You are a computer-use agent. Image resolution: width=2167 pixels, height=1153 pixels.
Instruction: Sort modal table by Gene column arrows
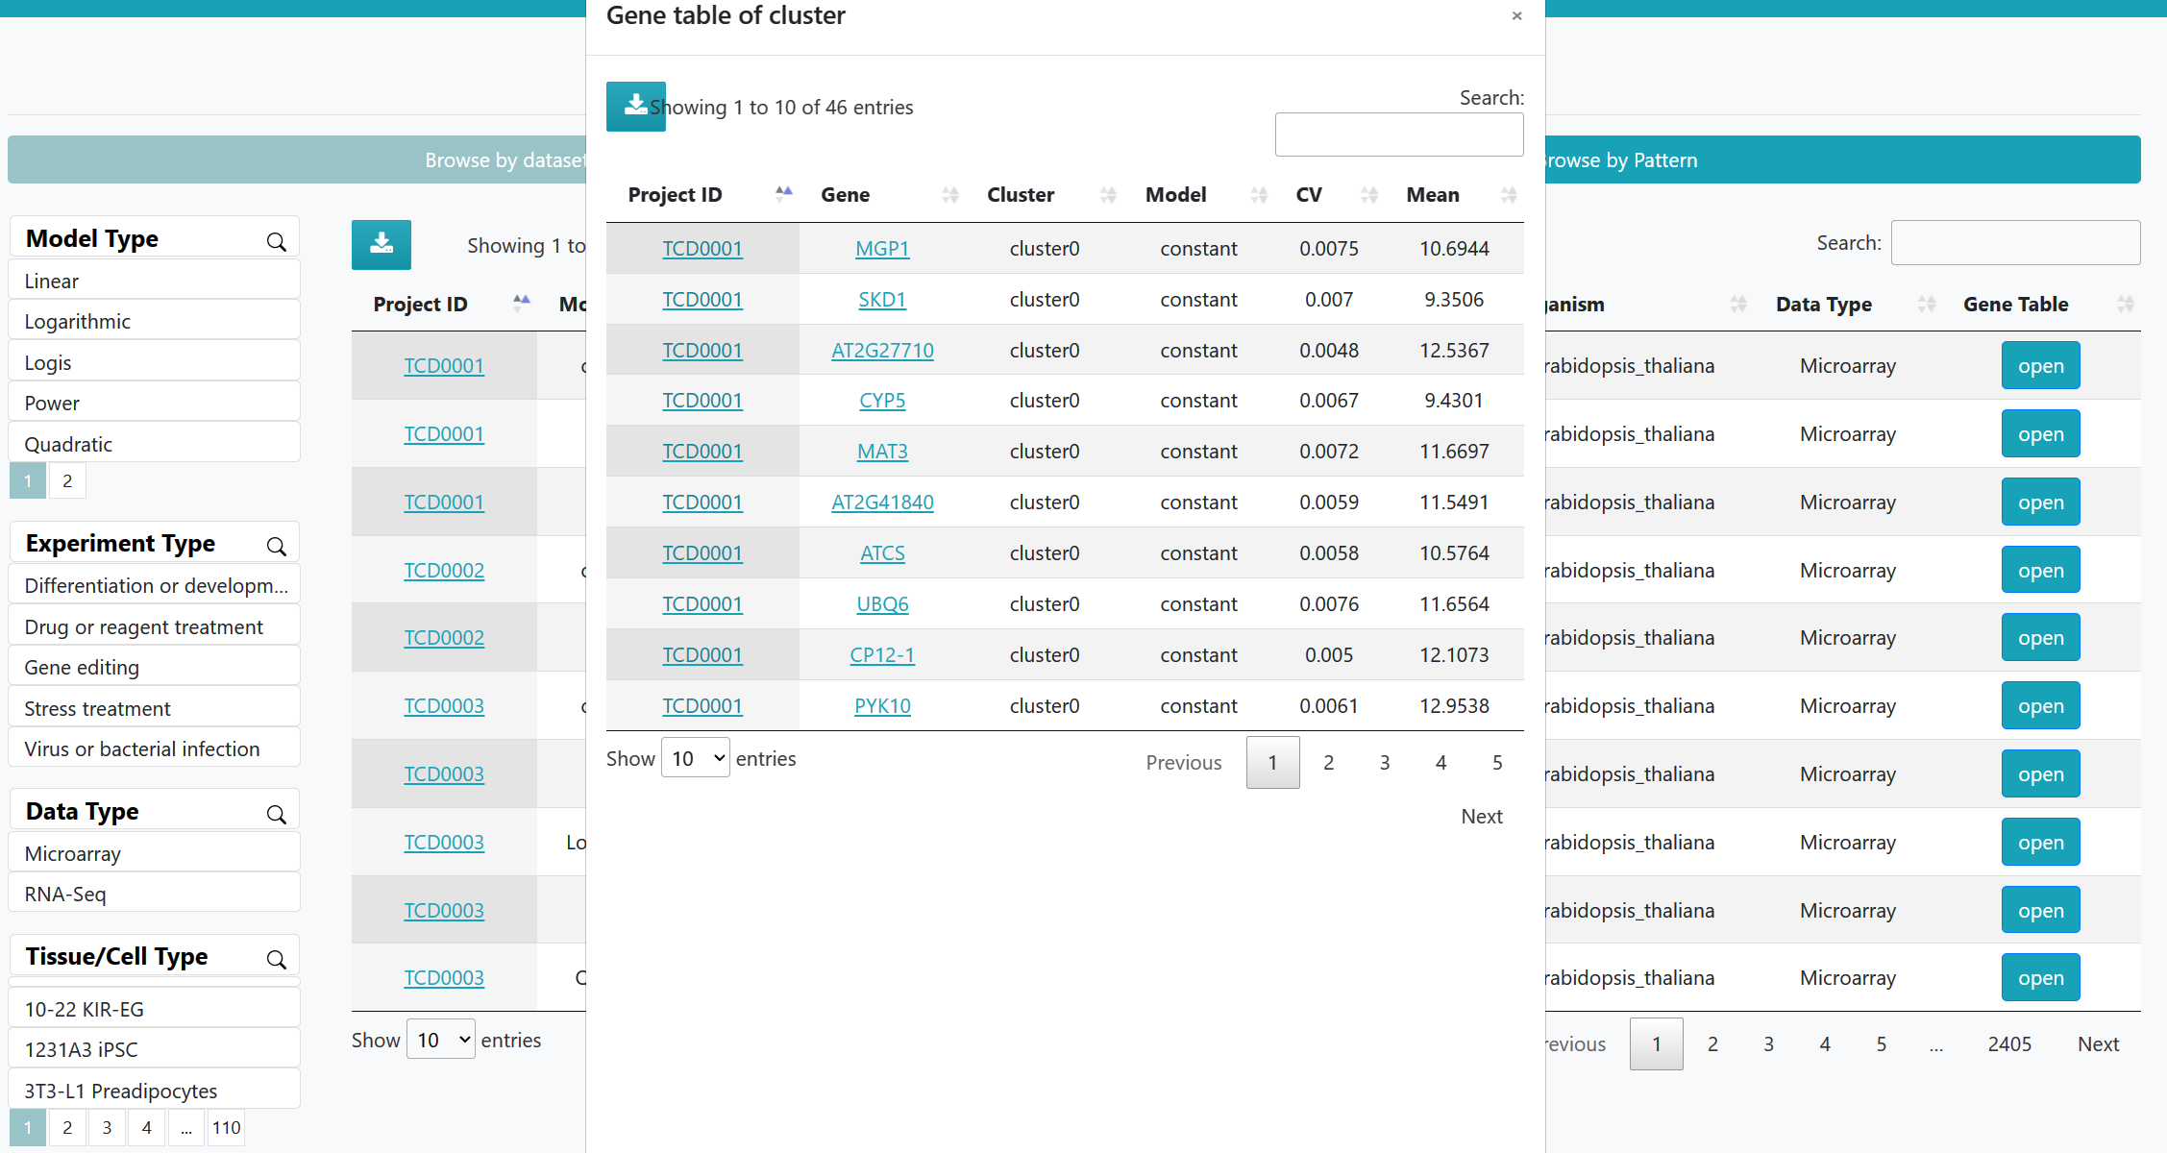(x=950, y=195)
